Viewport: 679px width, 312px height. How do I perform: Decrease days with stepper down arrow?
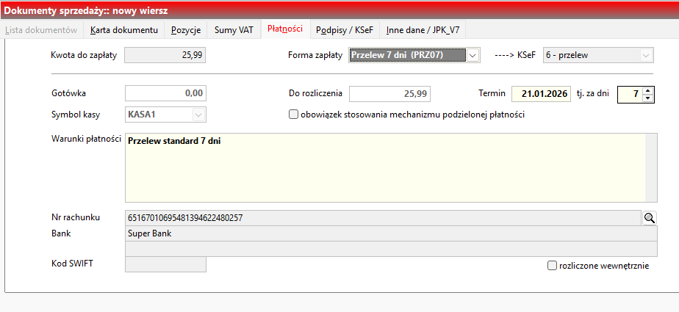pos(647,98)
